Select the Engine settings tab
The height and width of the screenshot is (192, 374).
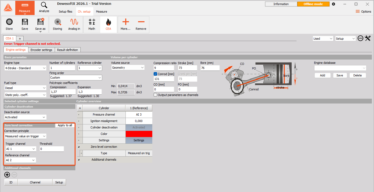pos(16,50)
